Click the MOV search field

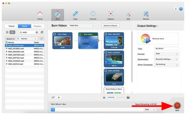pyautogui.click(x=29, y=32)
